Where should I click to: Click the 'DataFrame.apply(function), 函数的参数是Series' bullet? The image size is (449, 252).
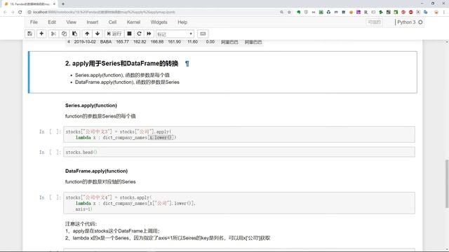(x=127, y=83)
